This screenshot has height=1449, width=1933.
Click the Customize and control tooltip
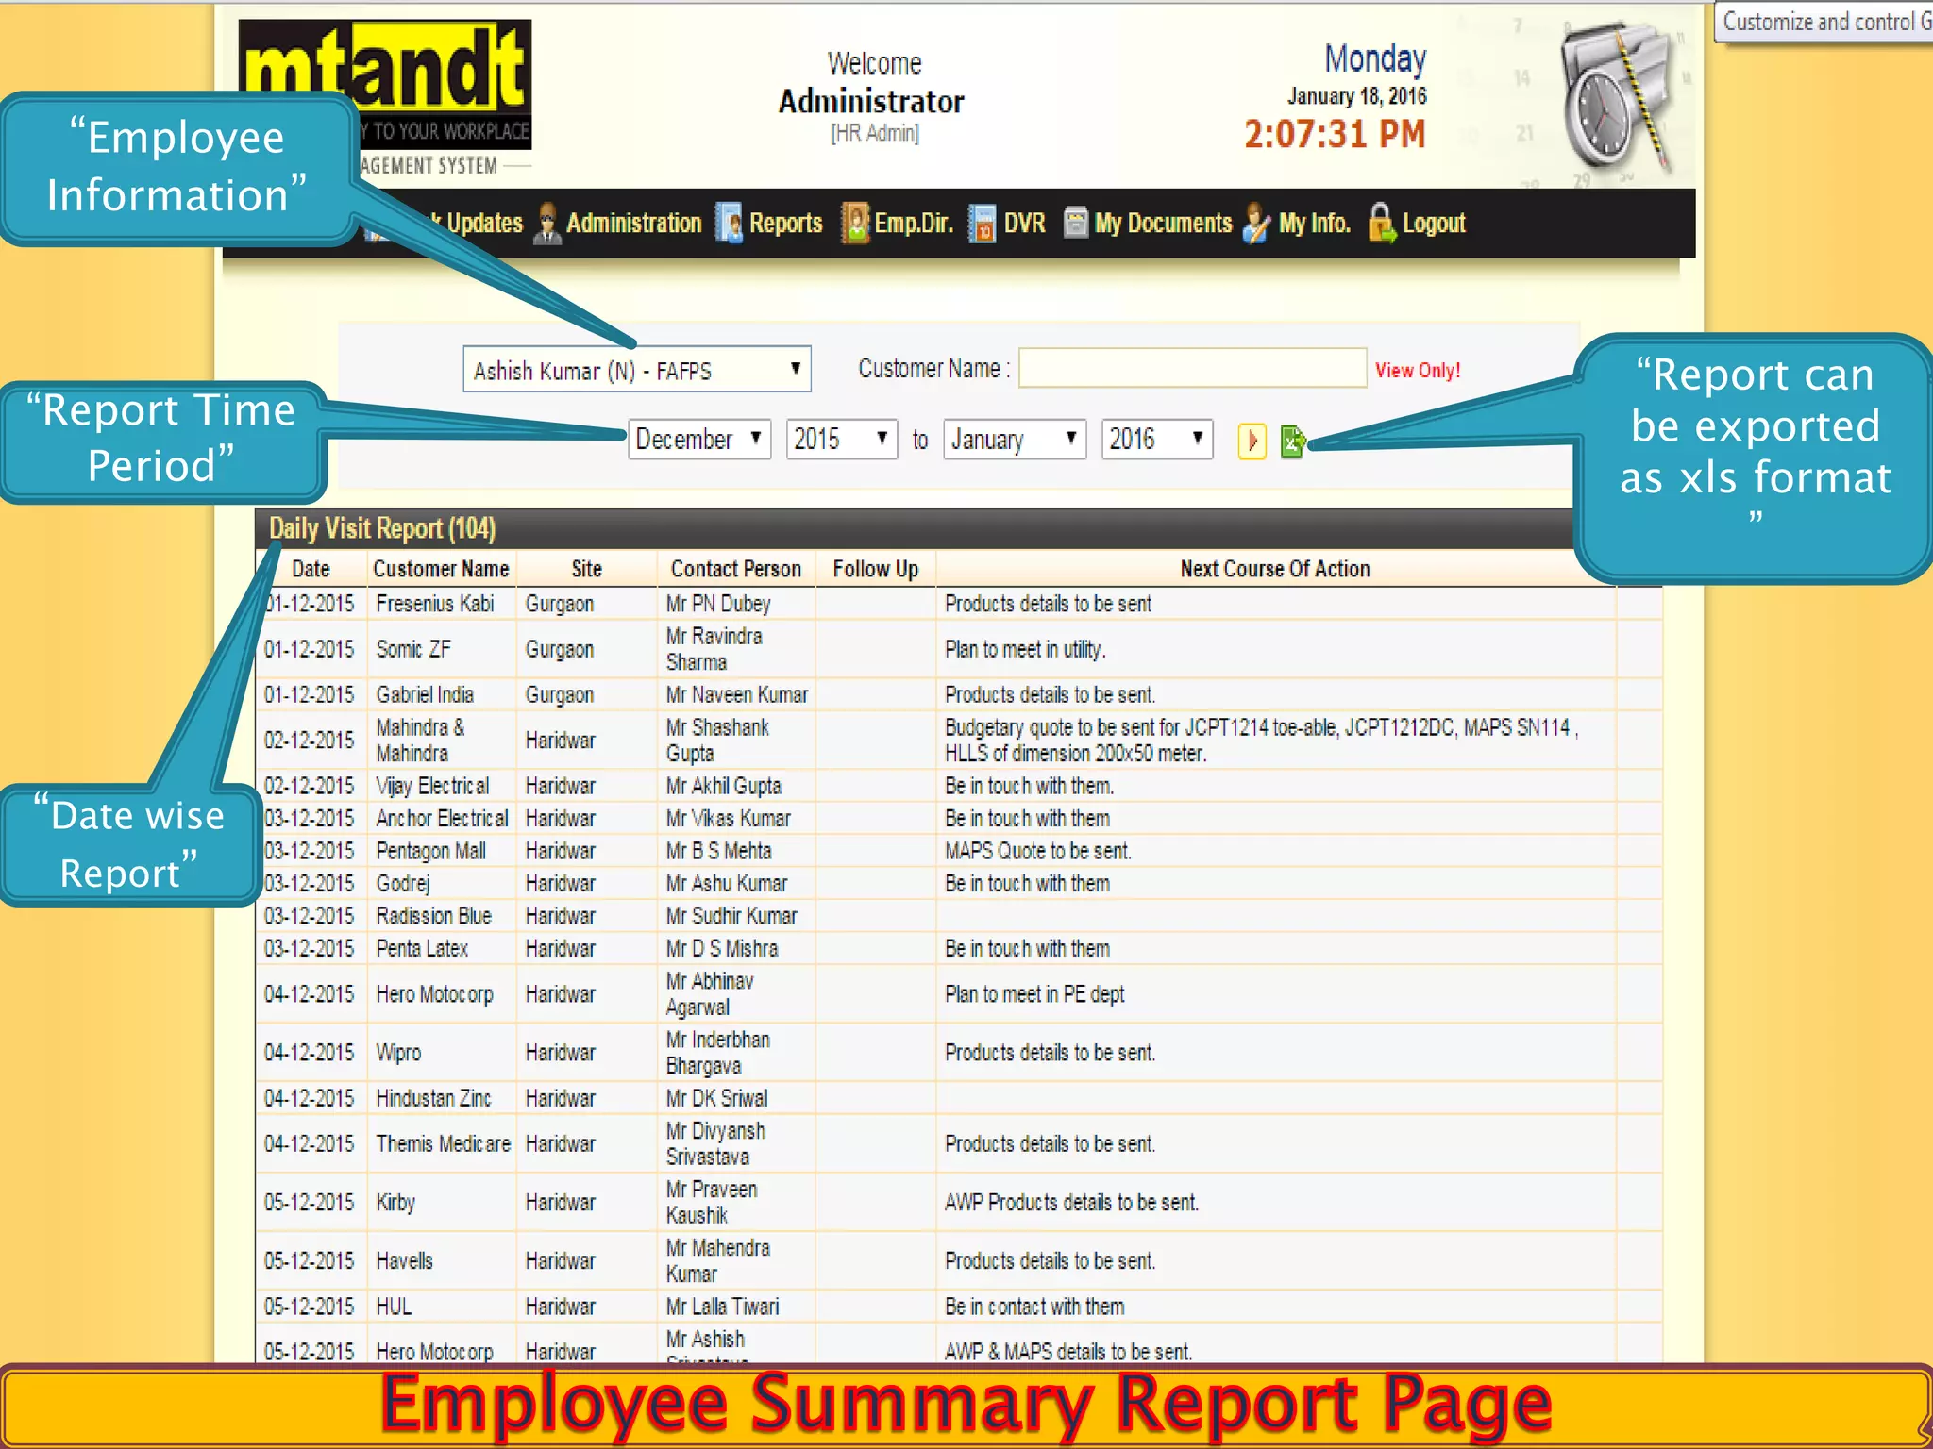(1824, 21)
